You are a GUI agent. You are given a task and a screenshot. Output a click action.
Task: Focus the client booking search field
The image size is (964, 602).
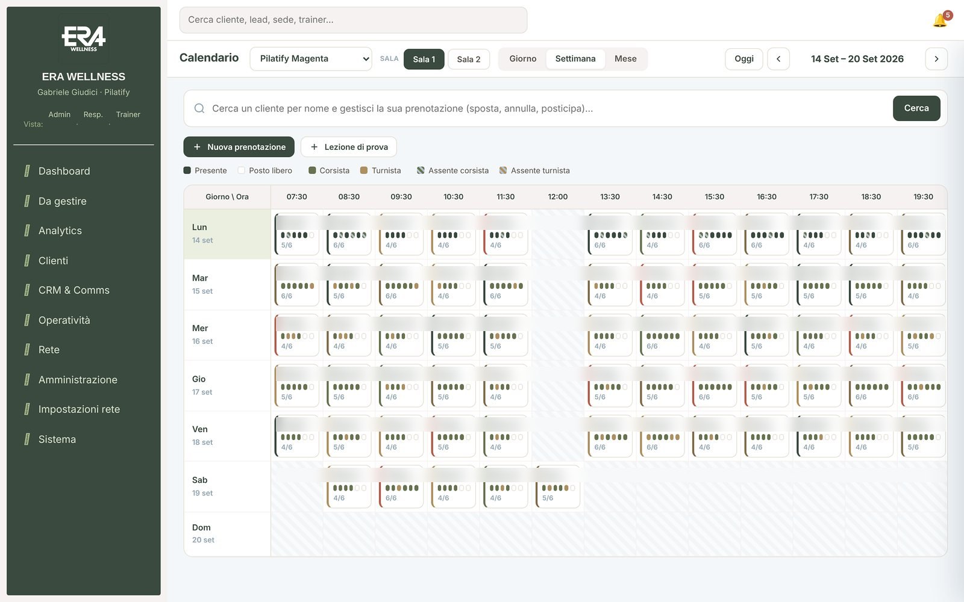(548, 108)
